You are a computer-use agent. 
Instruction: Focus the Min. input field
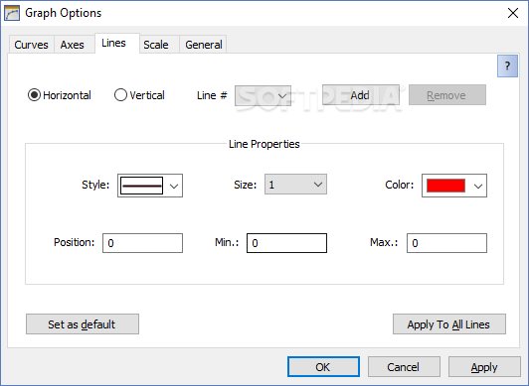pos(286,243)
